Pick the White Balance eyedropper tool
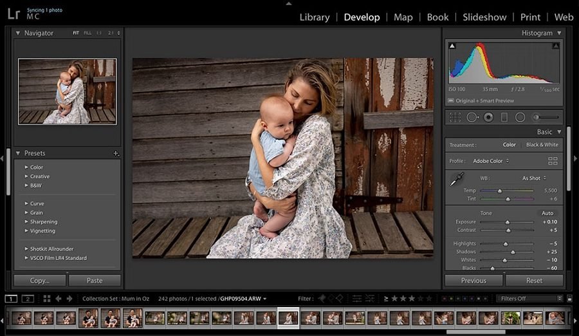The width and height of the screenshot is (579, 336). click(457, 180)
